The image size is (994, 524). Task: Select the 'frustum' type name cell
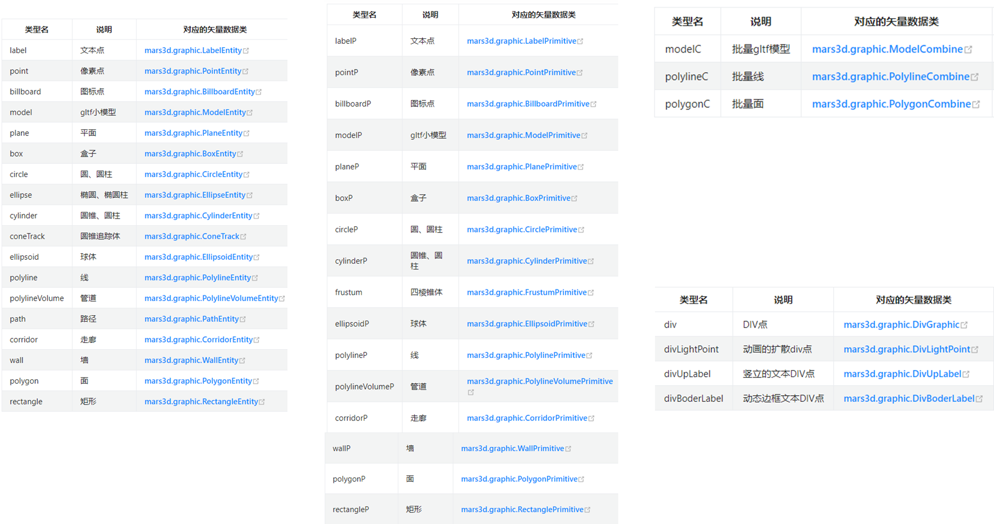pyautogui.click(x=365, y=292)
